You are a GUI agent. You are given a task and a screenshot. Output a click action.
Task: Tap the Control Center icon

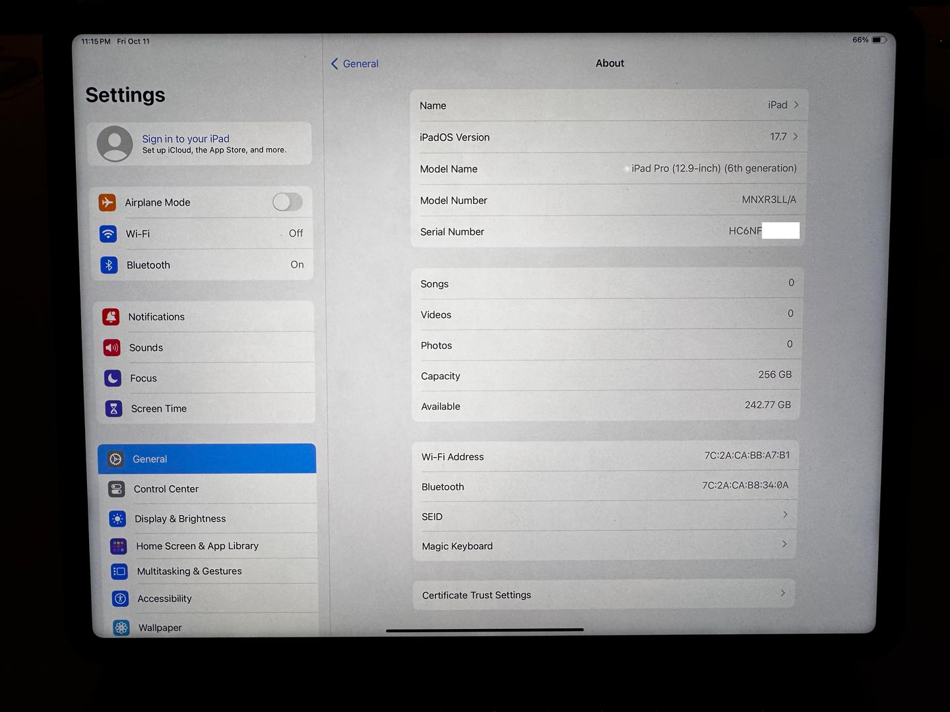click(x=117, y=489)
